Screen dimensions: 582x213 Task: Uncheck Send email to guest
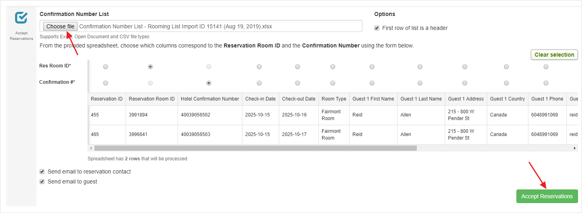[42, 181]
